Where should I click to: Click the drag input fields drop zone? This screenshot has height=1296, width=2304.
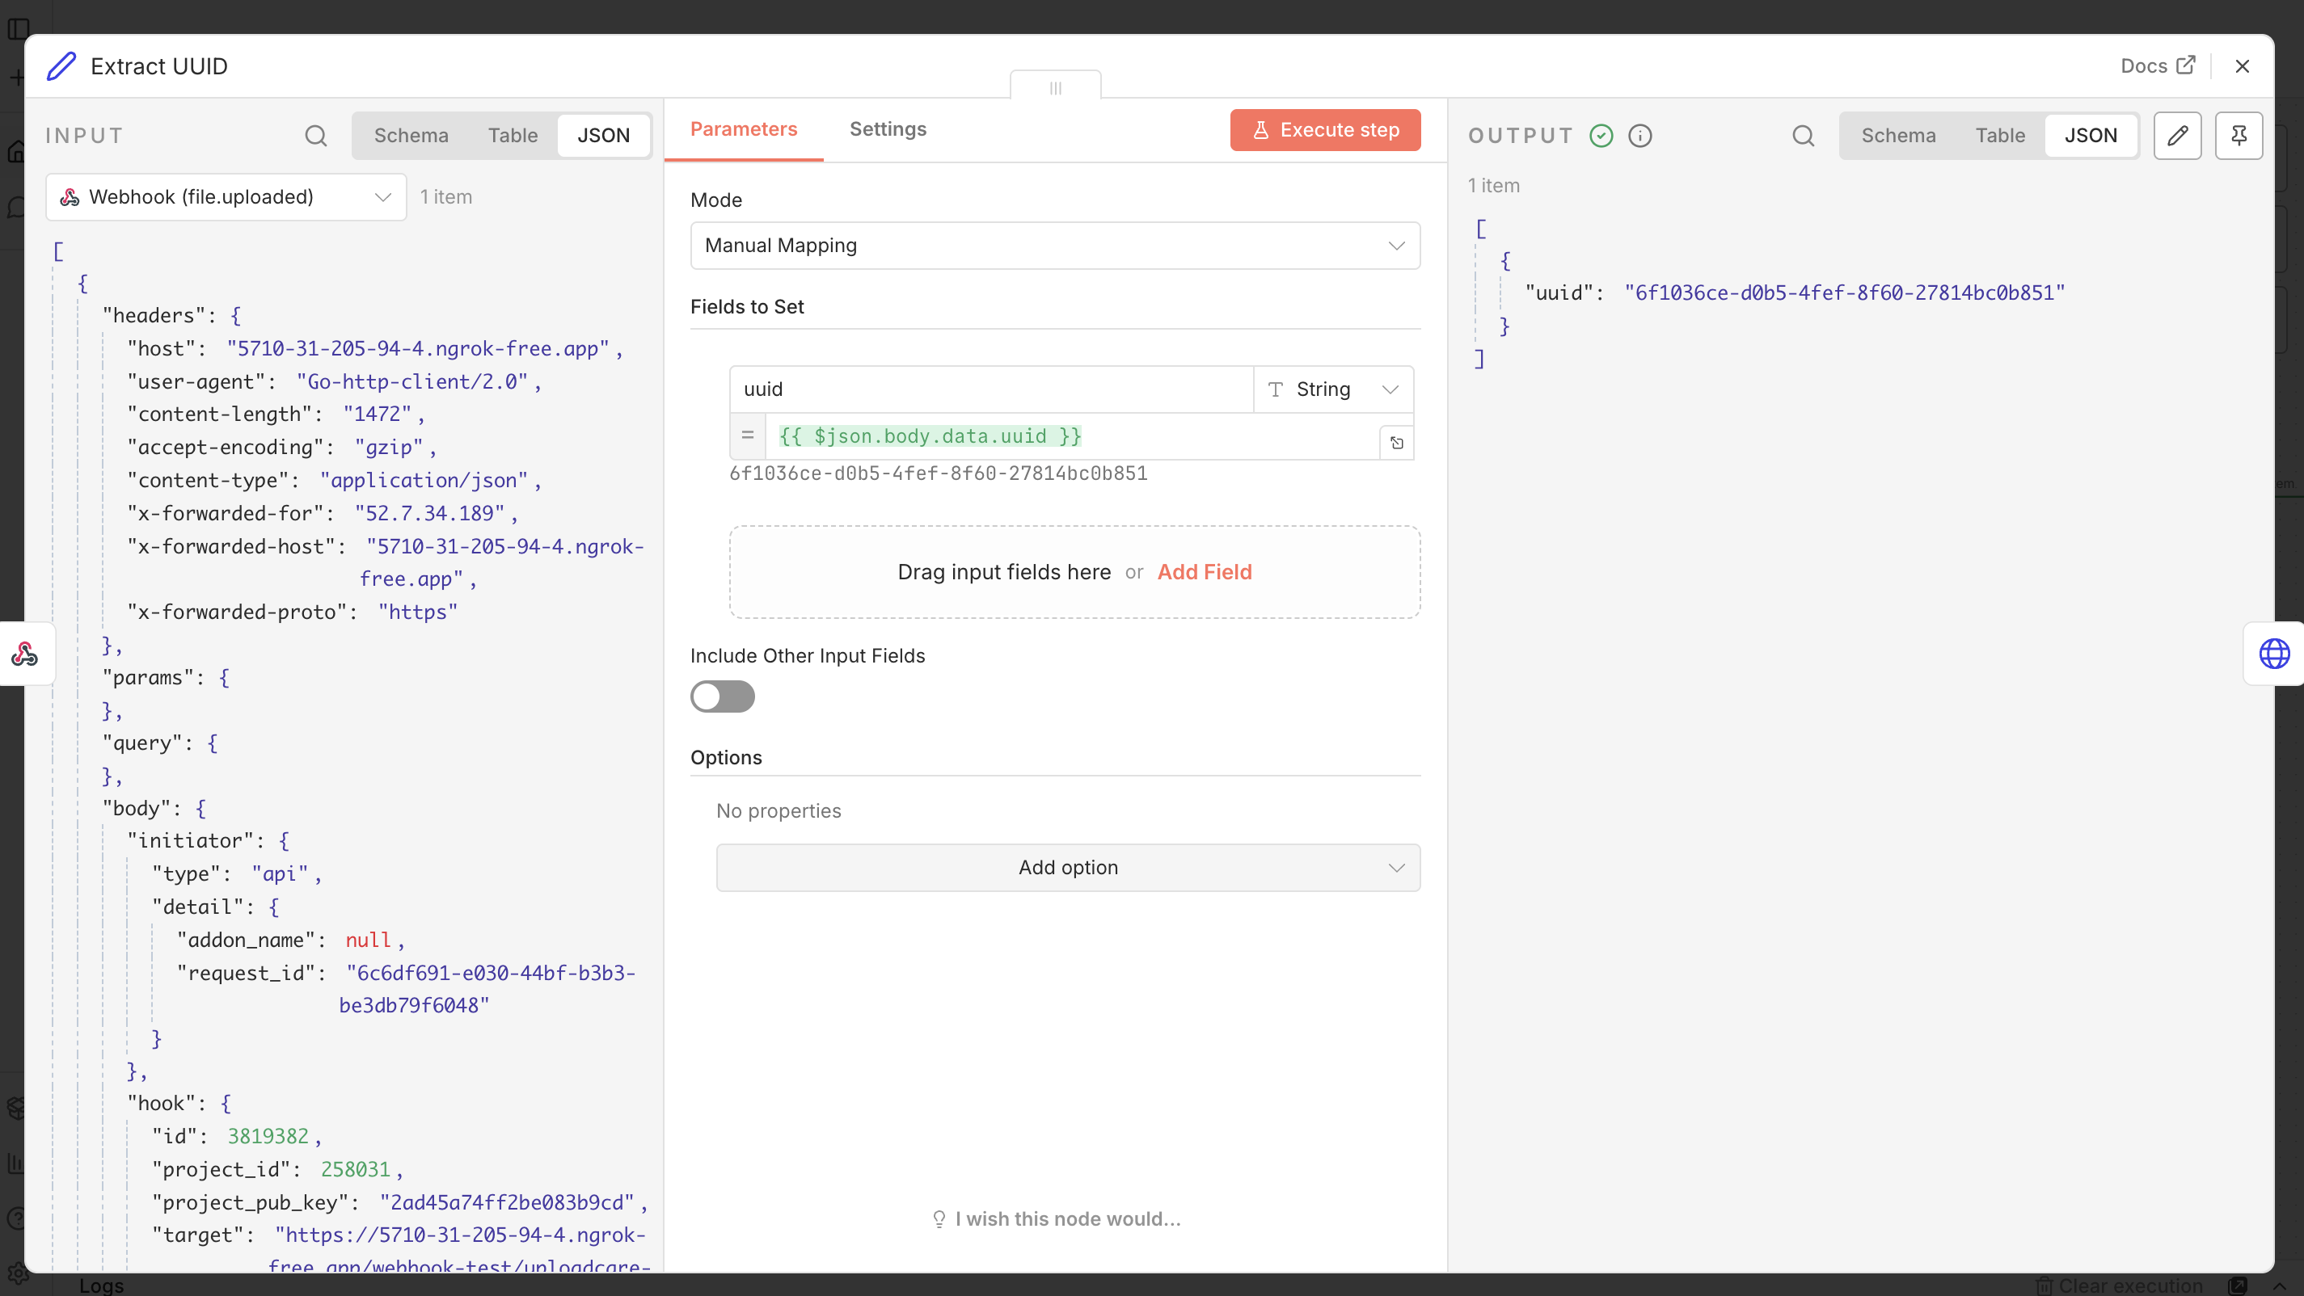[1074, 572]
